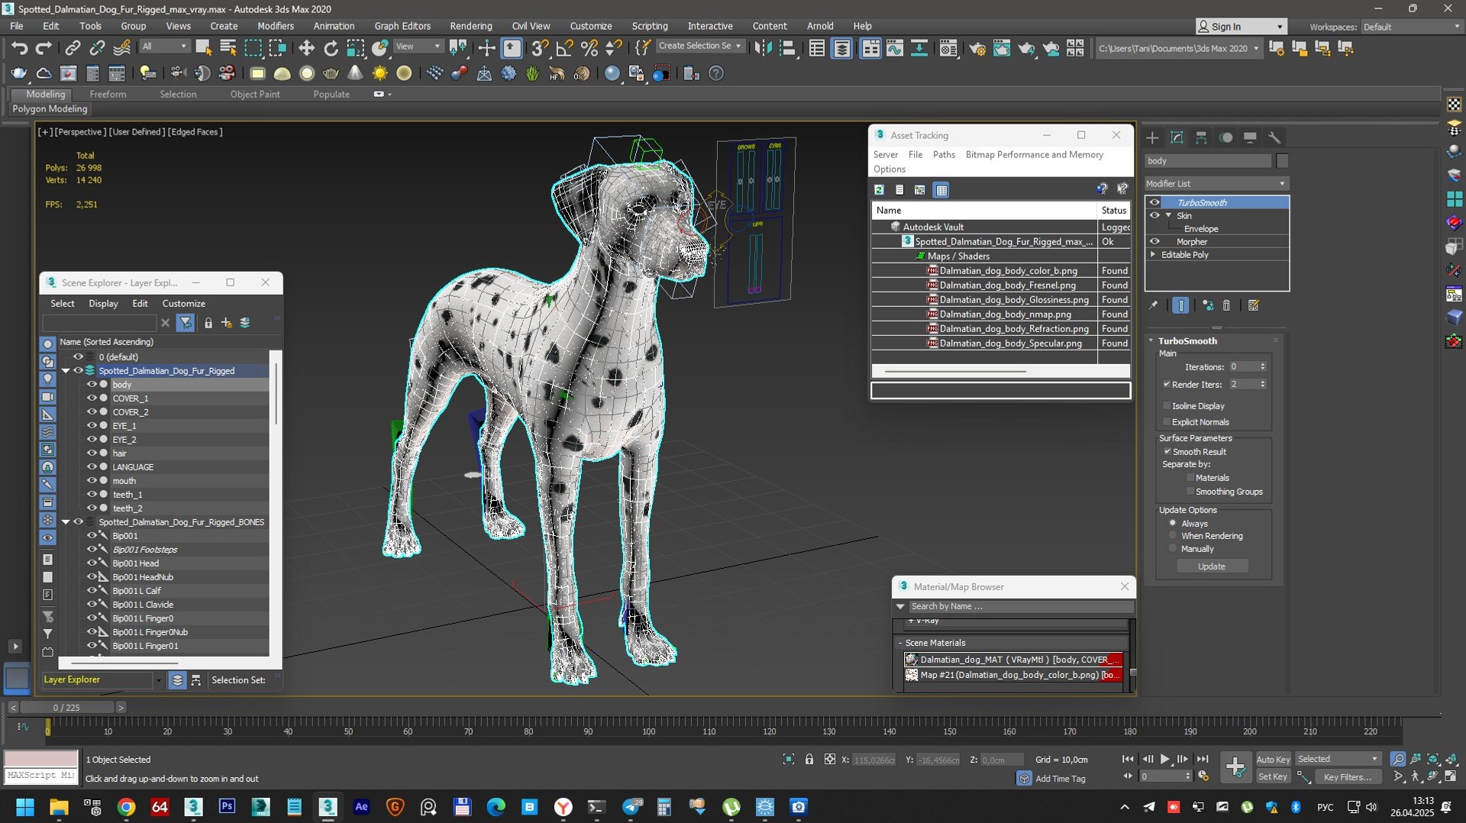The height and width of the screenshot is (823, 1466).
Task: Open the Utilities wrench tab
Action: 1274,137
